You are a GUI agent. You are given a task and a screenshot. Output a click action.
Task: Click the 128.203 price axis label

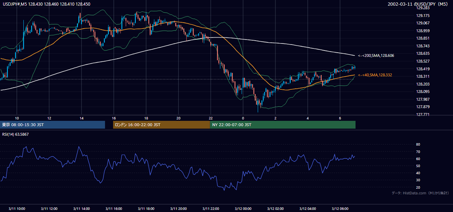coord(423,84)
